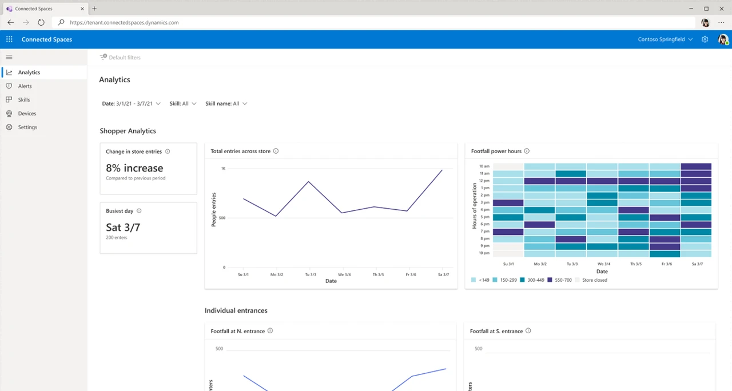This screenshot has width=732, height=391.
Task: Click the Default filters button
Action: point(120,57)
